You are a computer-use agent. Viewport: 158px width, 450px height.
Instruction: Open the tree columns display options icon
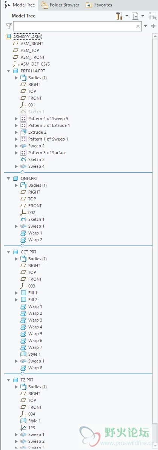(x=135, y=16)
